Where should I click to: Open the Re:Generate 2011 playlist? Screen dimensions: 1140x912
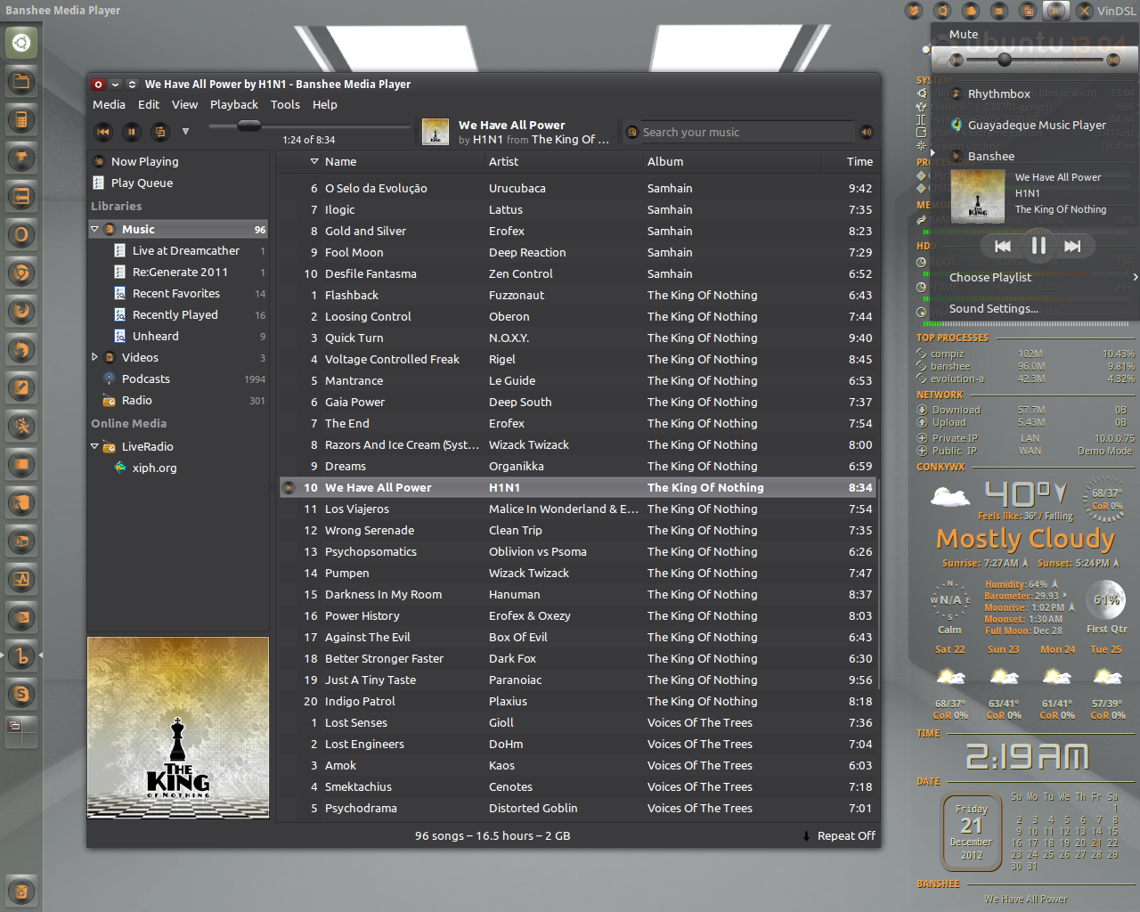point(179,272)
